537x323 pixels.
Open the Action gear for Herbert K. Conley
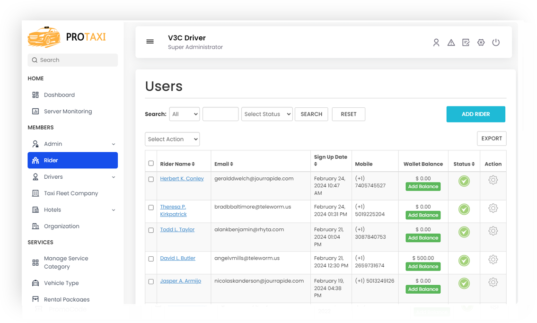[x=493, y=180]
